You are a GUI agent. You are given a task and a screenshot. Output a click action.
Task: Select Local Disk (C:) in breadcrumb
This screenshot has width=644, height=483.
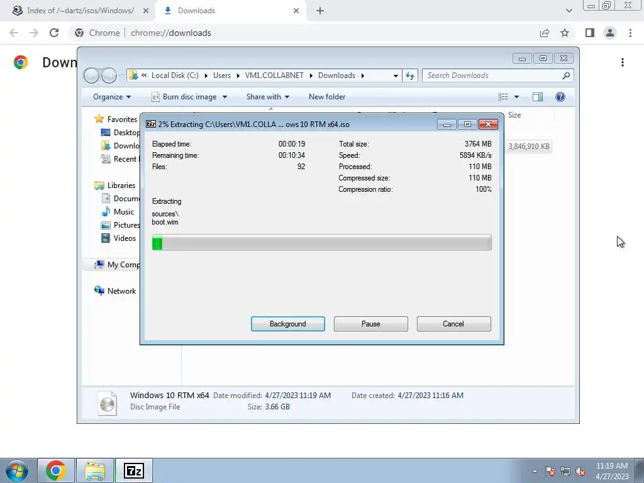coord(175,75)
